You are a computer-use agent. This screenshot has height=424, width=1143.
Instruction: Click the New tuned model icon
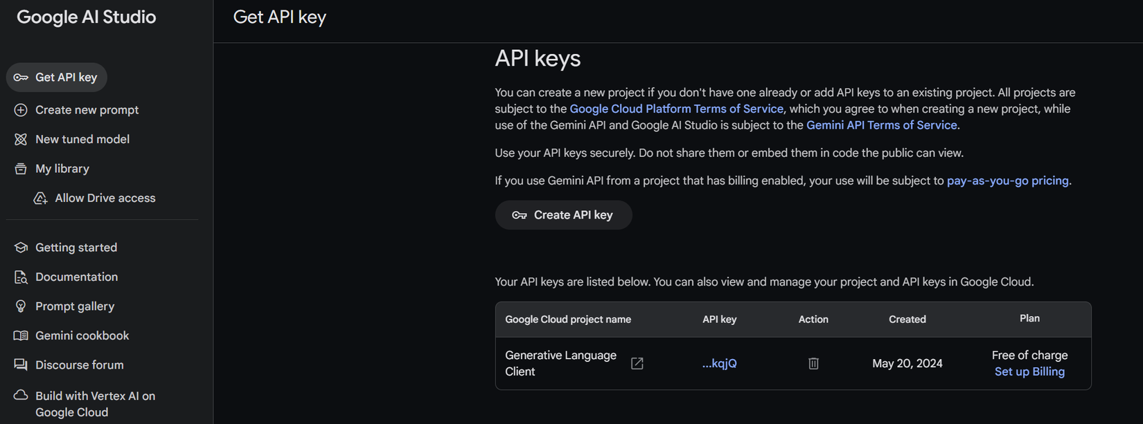point(21,139)
